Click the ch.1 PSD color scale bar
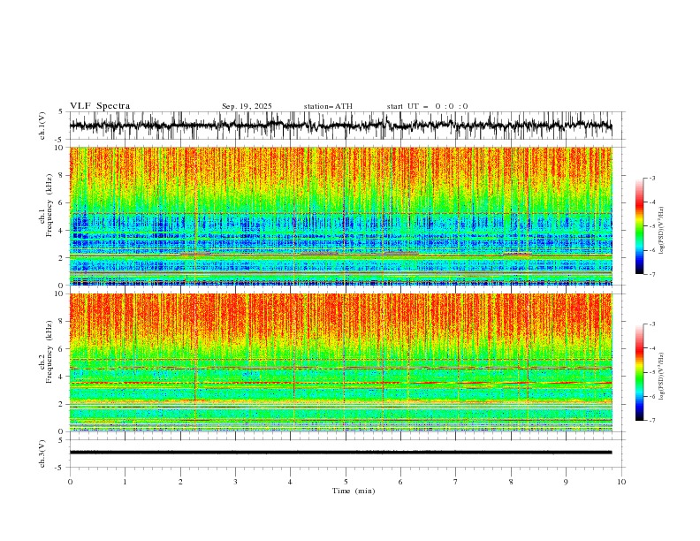 click(x=640, y=226)
